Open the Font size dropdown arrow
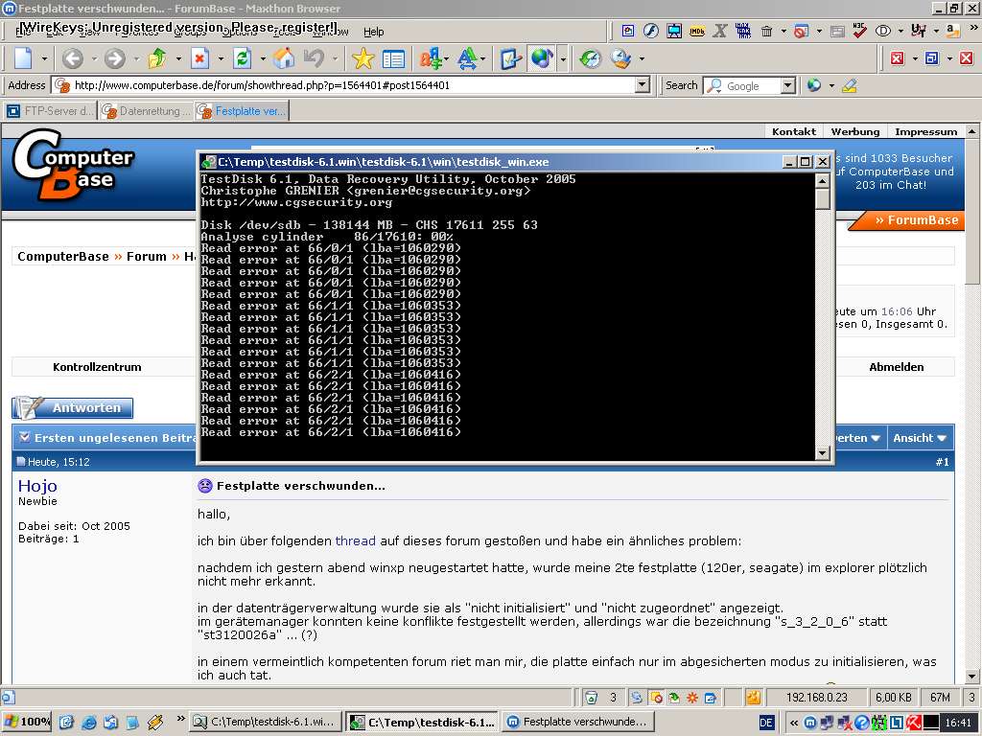The height and width of the screenshot is (736, 982). (x=483, y=58)
